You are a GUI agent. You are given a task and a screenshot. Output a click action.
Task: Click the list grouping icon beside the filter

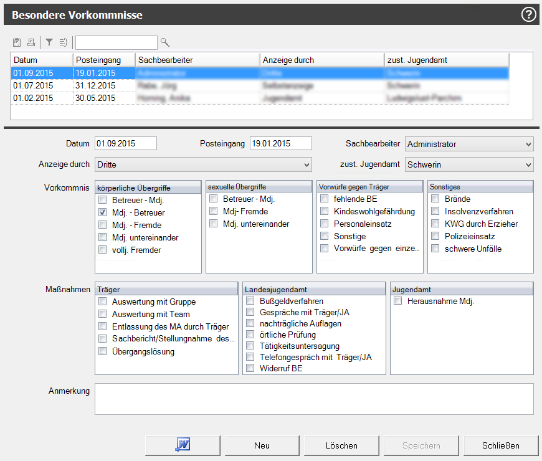[x=63, y=42]
